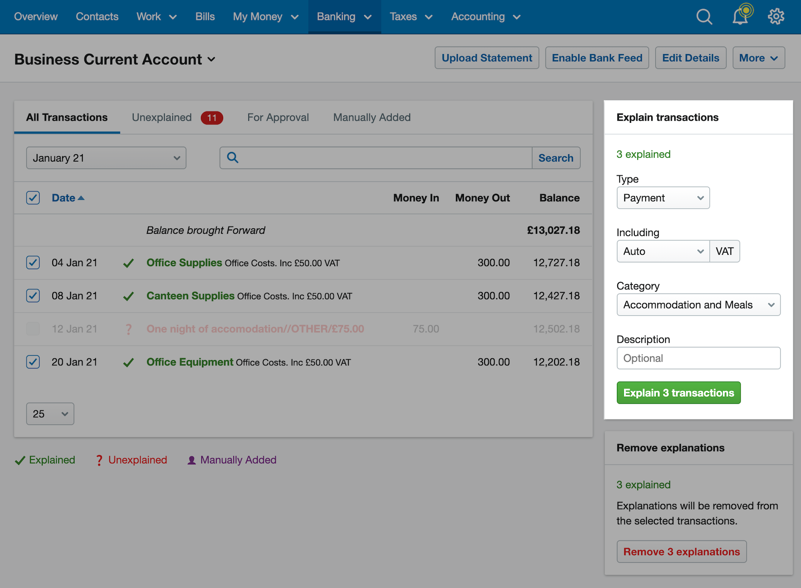Uncheck the 20 Jan 21 transaction checkbox
The height and width of the screenshot is (588, 801).
tap(33, 362)
